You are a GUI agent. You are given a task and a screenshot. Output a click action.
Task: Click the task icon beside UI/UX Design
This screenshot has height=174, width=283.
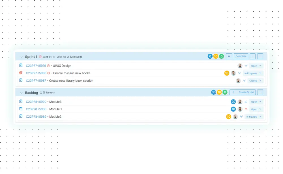[21, 65]
